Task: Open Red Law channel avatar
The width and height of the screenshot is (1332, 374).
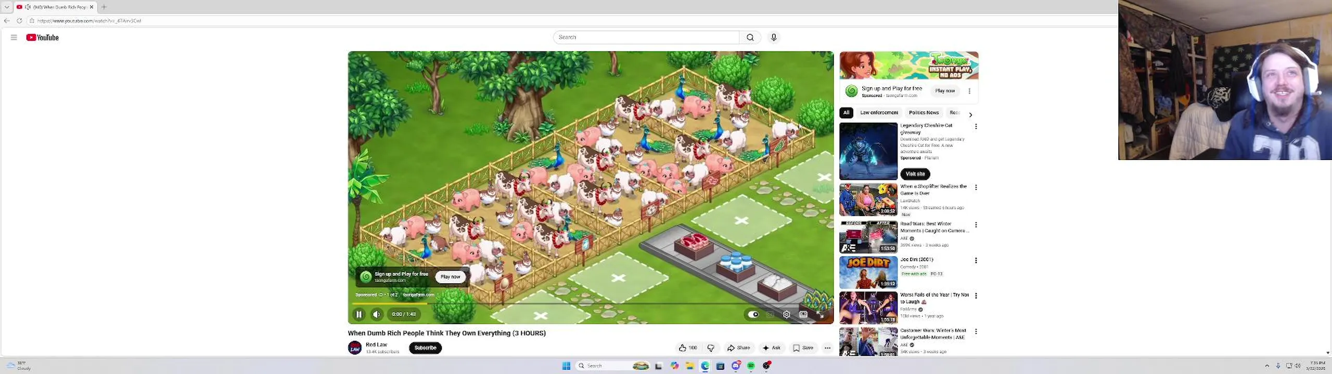Action: tap(355, 348)
